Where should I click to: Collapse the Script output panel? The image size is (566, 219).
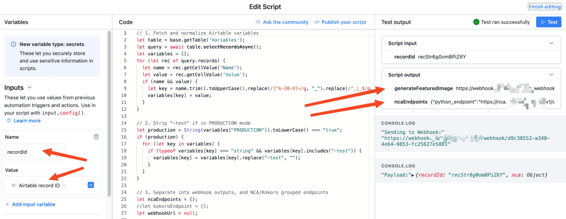click(551, 75)
